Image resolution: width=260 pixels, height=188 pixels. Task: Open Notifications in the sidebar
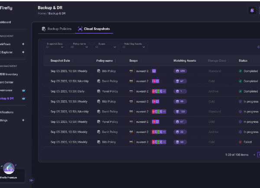7,112
